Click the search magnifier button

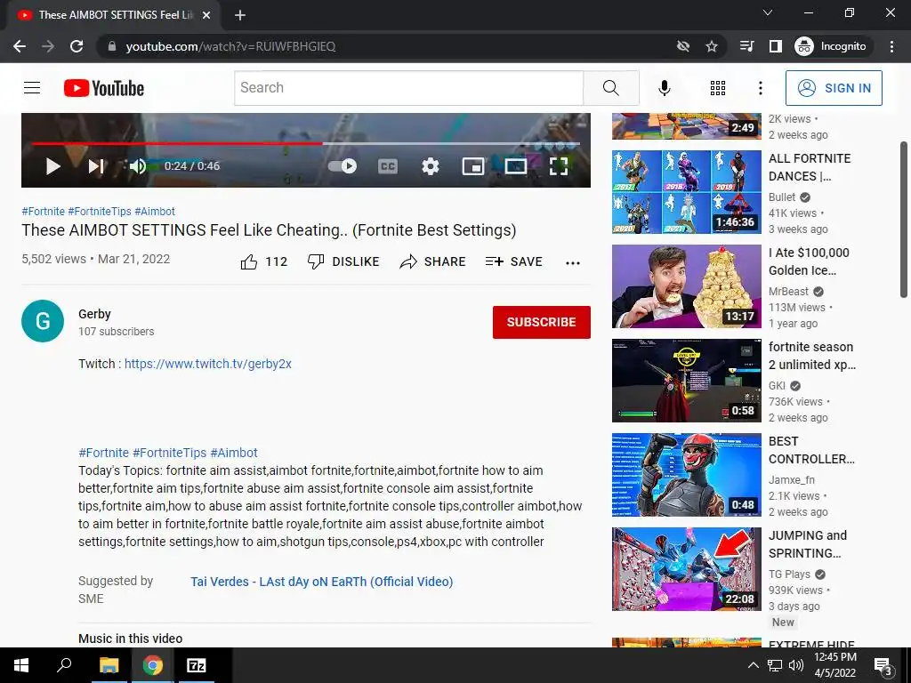tap(610, 88)
